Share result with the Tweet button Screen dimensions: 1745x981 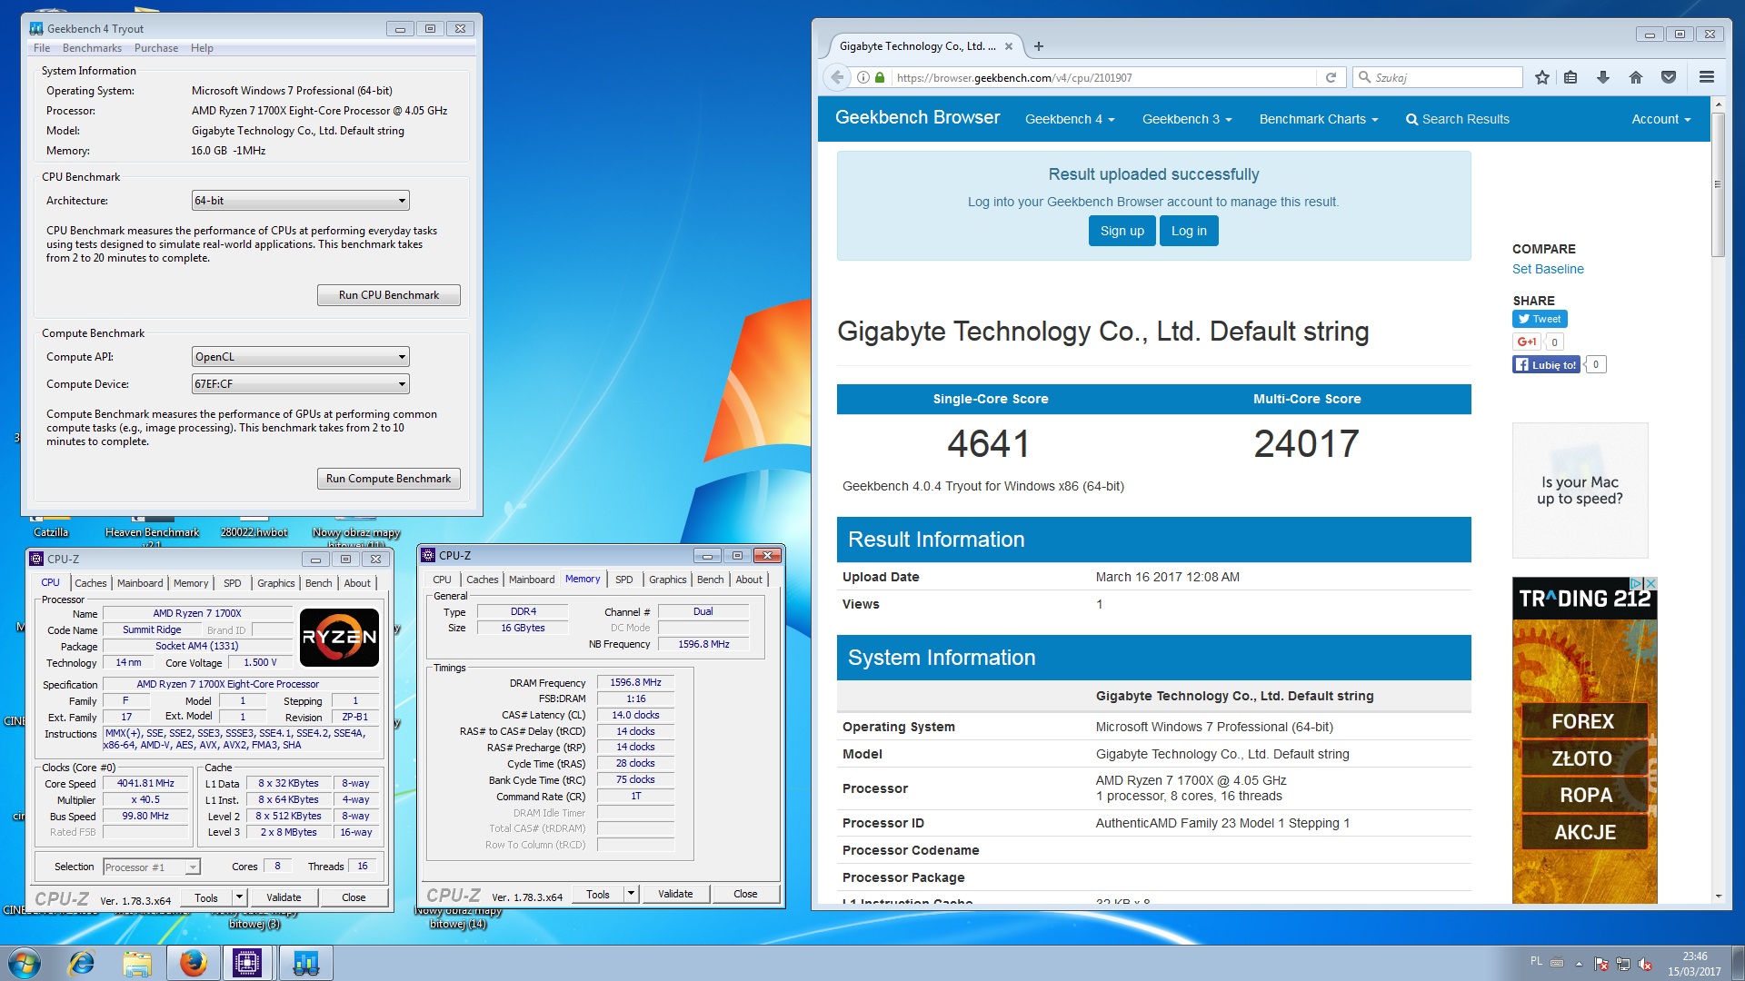tap(1540, 319)
